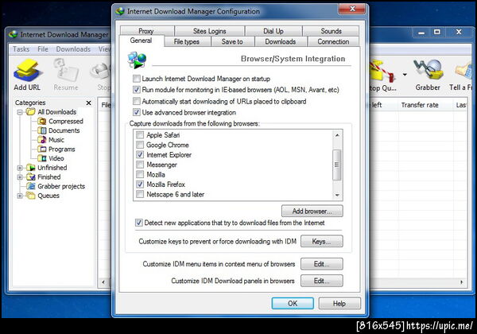This screenshot has height=334, width=477.
Task: Switch to the Sounds tab
Action: [332, 31]
